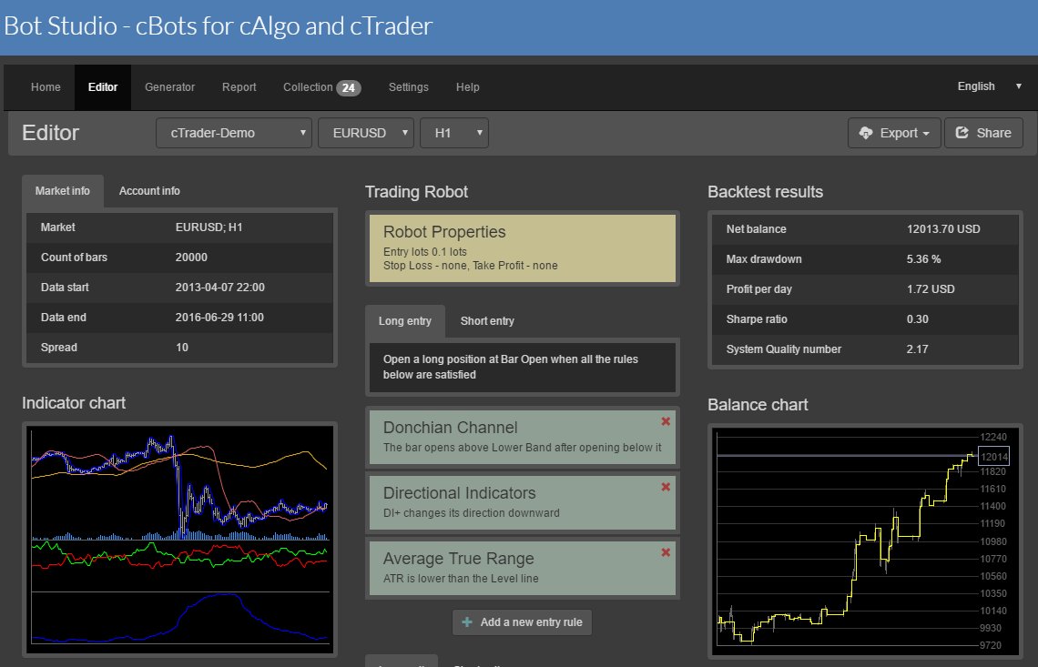1038x667 pixels.
Task: Click the plus icon on add rule
Action: coord(467,622)
